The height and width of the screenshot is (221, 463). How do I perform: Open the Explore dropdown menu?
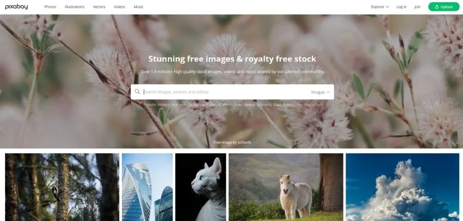(x=380, y=7)
